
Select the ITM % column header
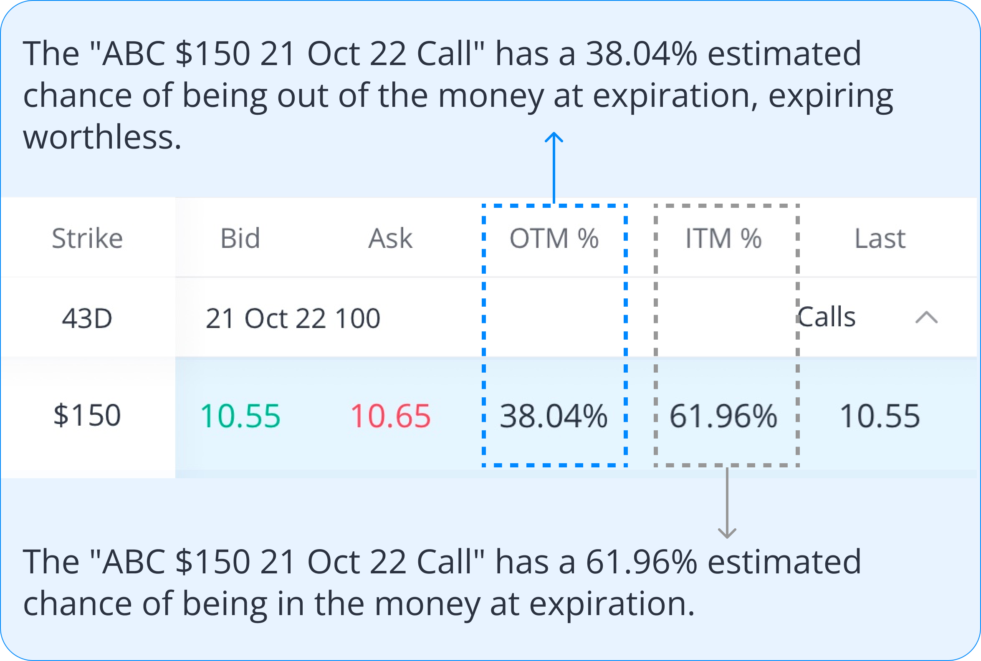(723, 238)
